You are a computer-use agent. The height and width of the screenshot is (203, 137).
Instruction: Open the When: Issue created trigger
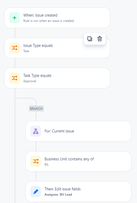[x=57, y=18]
